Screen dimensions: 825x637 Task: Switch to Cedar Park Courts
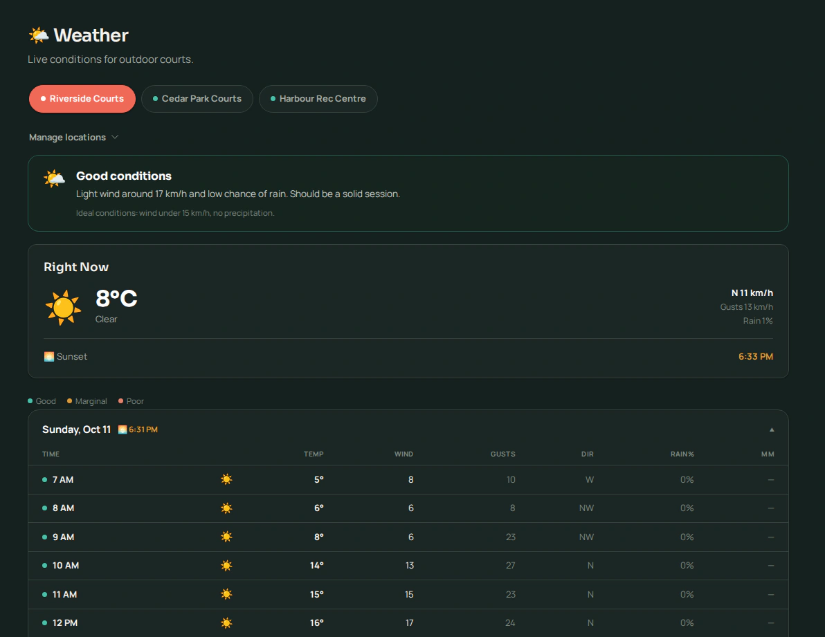[197, 99]
